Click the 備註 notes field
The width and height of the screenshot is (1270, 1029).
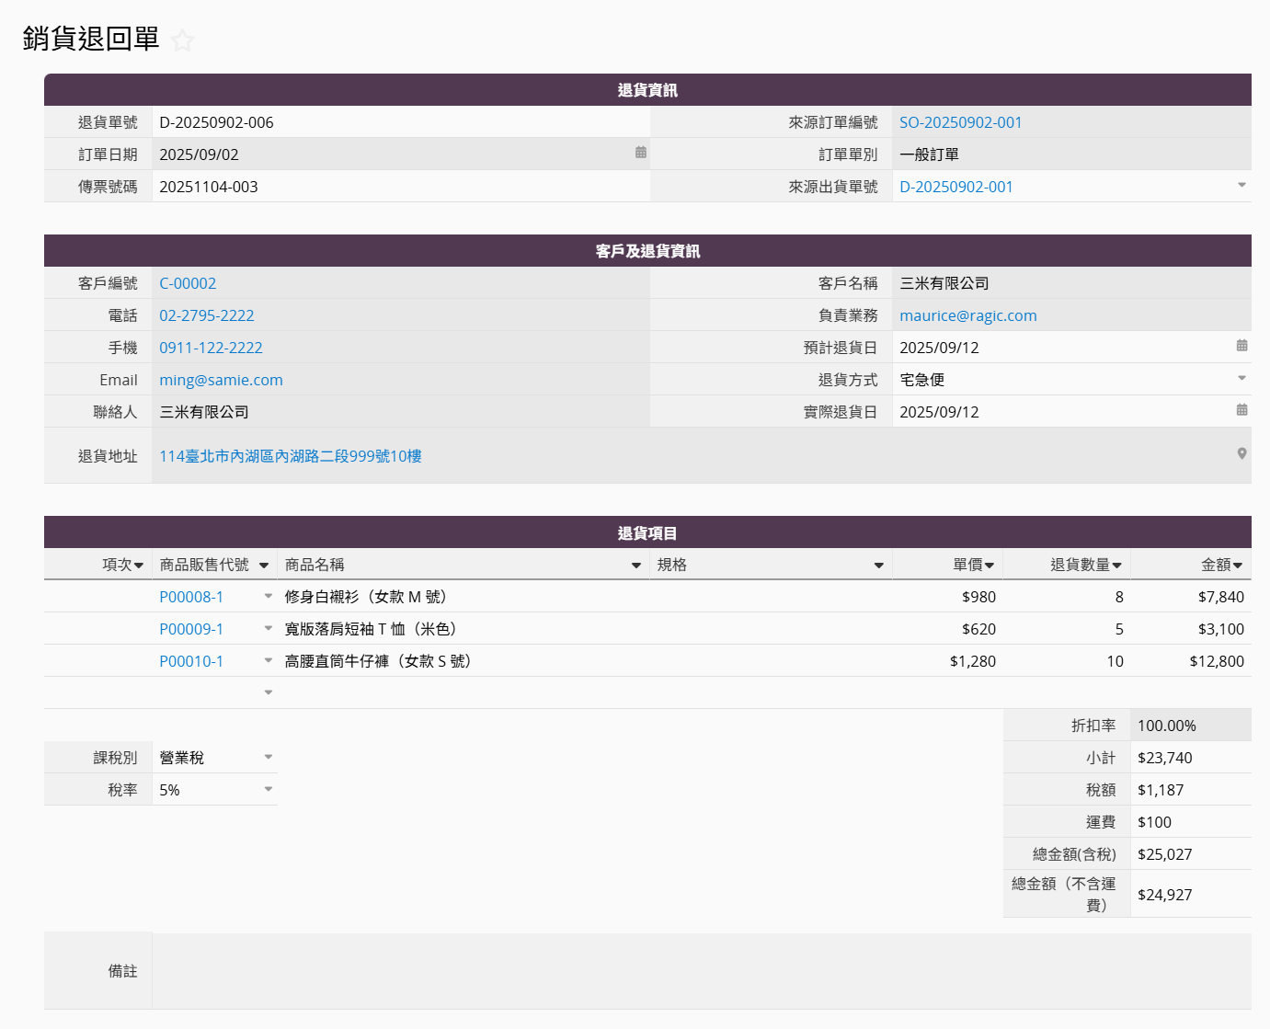click(x=701, y=971)
